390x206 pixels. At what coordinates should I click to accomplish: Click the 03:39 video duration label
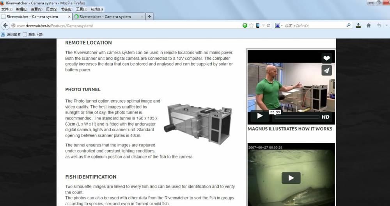(275, 112)
